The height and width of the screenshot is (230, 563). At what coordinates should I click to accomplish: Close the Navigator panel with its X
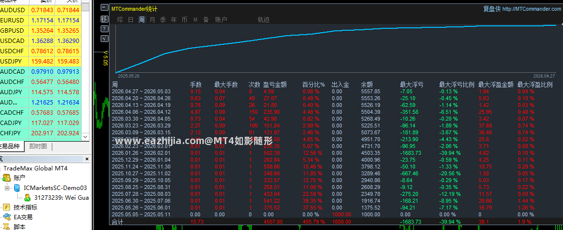pyautogui.click(x=87, y=159)
